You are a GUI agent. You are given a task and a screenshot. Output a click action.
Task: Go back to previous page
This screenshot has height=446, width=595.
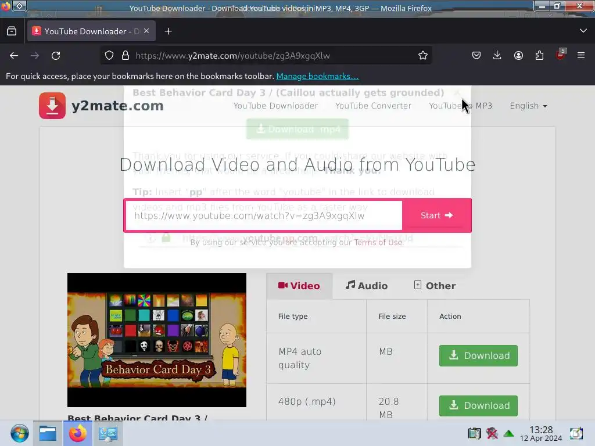pyautogui.click(x=14, y=56)
